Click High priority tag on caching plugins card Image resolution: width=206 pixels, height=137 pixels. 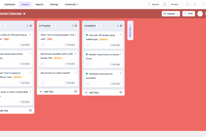[49, 39]
